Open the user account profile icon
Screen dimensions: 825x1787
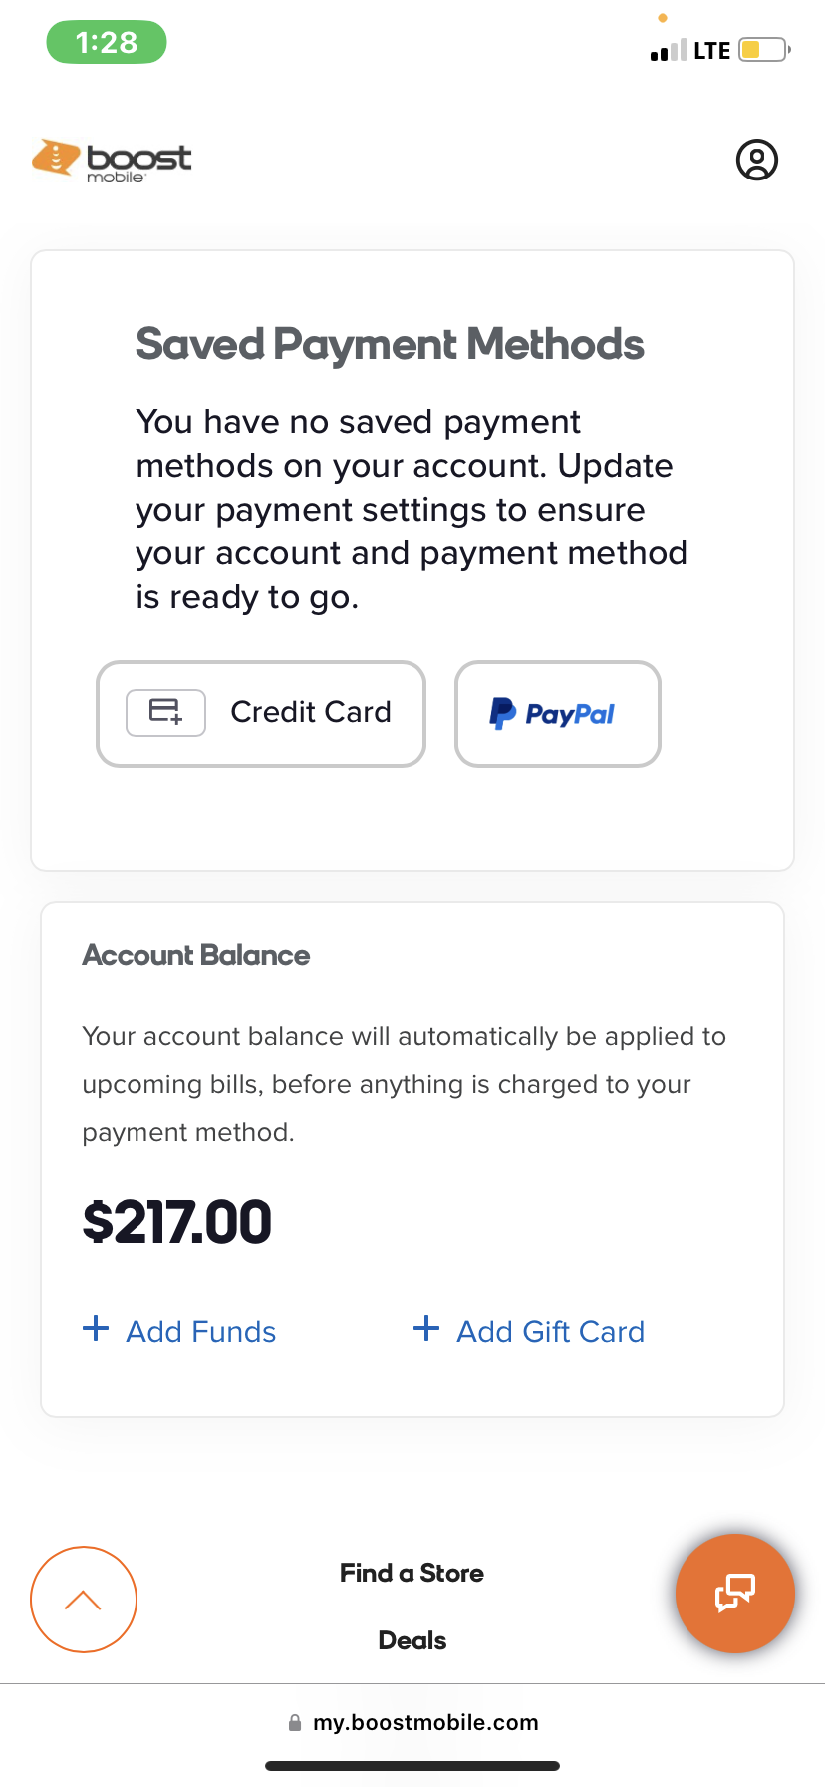click(x=757, y=160)
